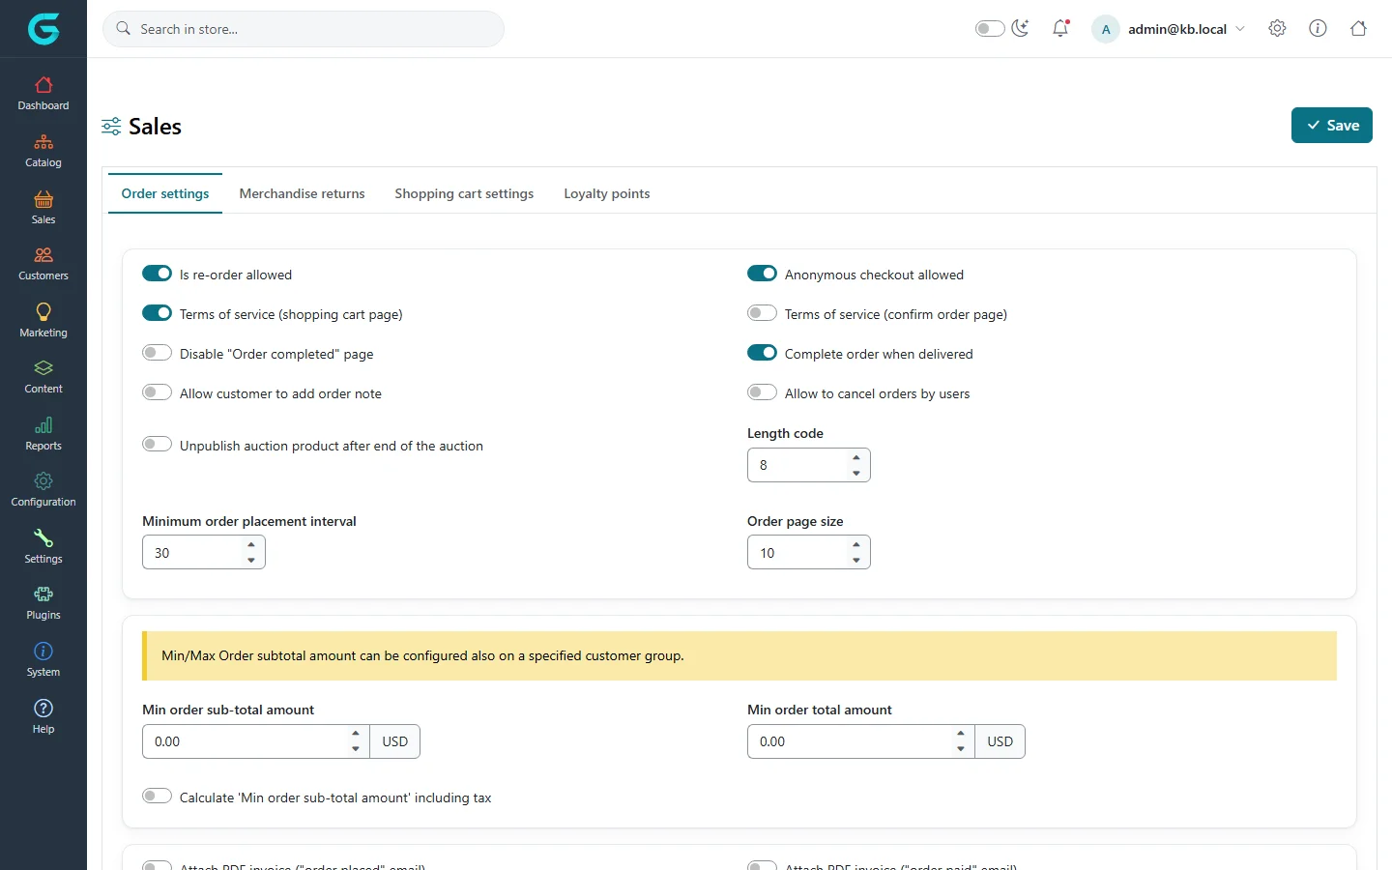Click the store logo icon

pyautogui.click(x=43, y=29)
